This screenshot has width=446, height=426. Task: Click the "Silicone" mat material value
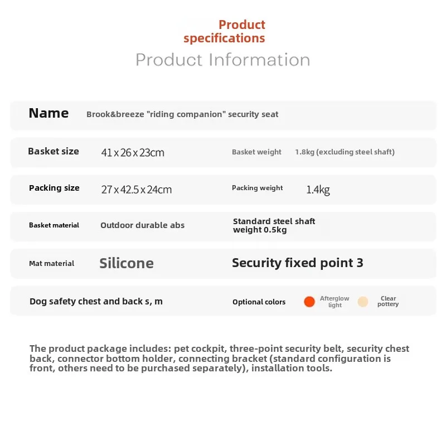tap(127, 263)
